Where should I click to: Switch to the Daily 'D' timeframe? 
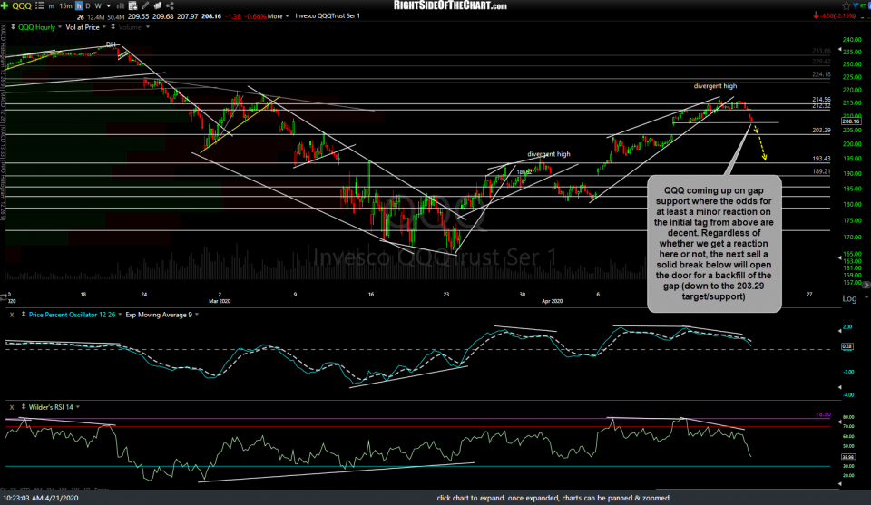(88, 6)
